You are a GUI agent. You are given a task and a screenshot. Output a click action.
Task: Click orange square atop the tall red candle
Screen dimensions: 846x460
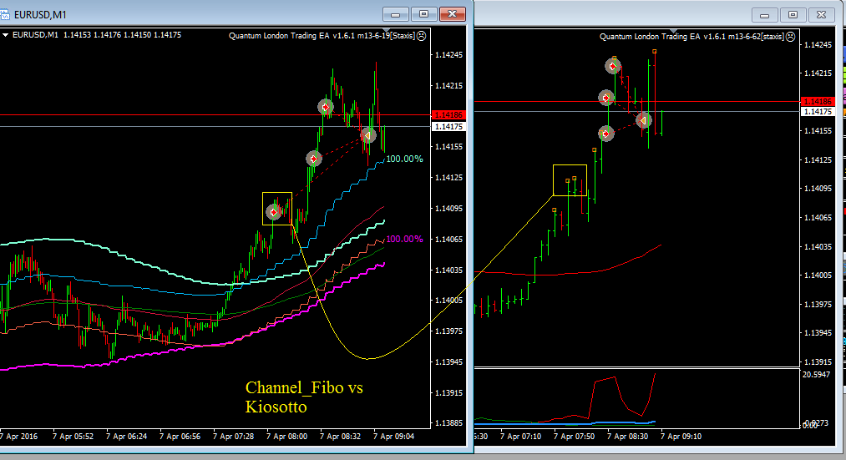655,52
